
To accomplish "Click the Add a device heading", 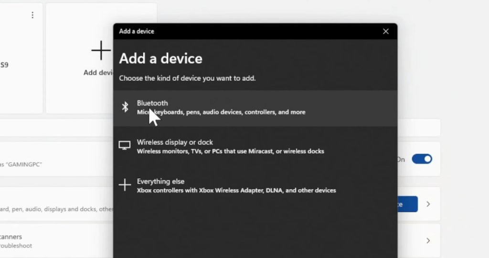I will (160, 59).
